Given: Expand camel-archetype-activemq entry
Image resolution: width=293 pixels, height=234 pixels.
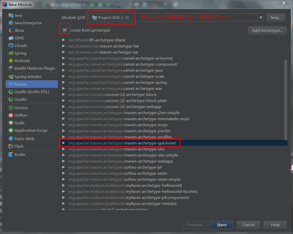Looking at the screenshot, I should point(63,58).
